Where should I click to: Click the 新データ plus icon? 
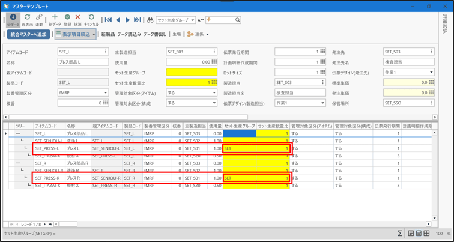55,18
